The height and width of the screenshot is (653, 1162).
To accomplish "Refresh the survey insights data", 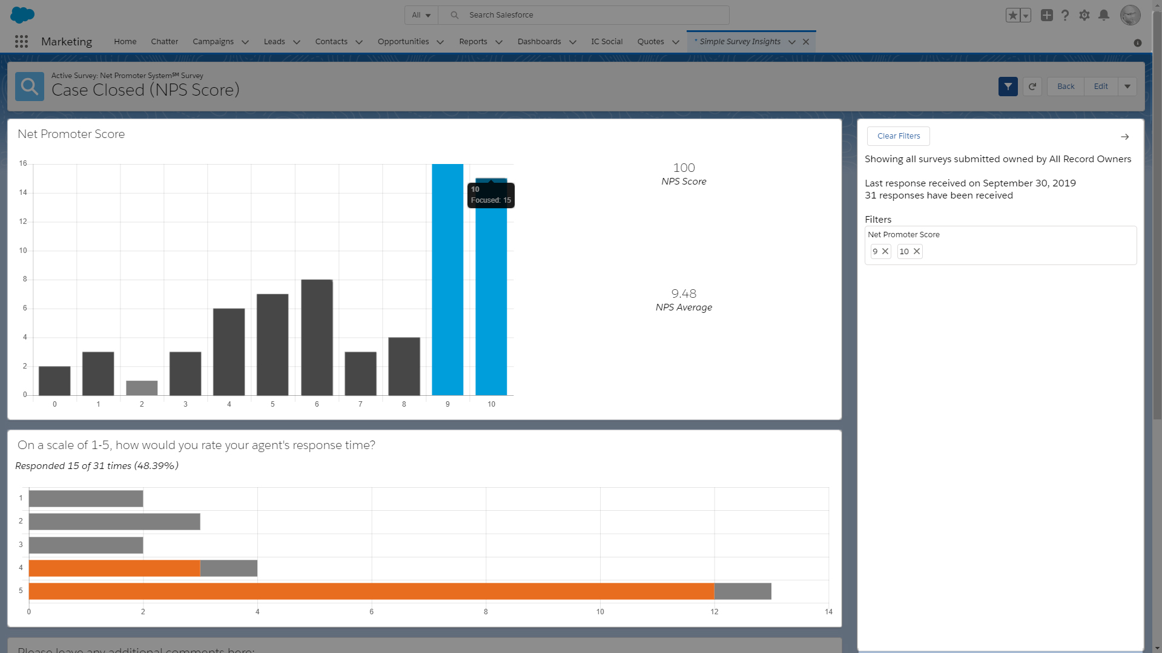I will 1032,87.
